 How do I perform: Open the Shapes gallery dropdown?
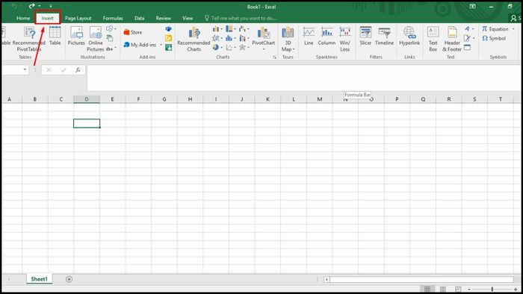tap(111, 29)
